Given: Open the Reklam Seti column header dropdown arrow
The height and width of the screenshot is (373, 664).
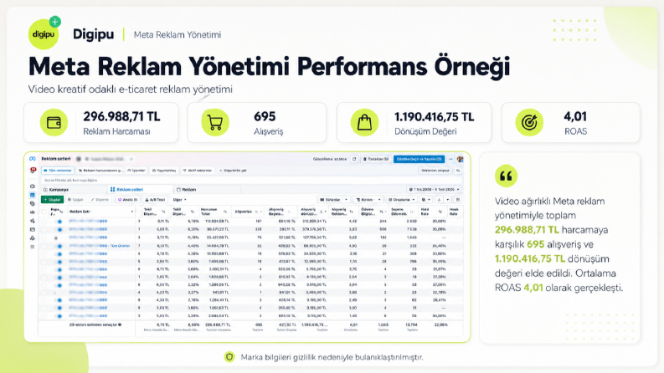Looking at the screenshot, I should click(x=132, y=212).
